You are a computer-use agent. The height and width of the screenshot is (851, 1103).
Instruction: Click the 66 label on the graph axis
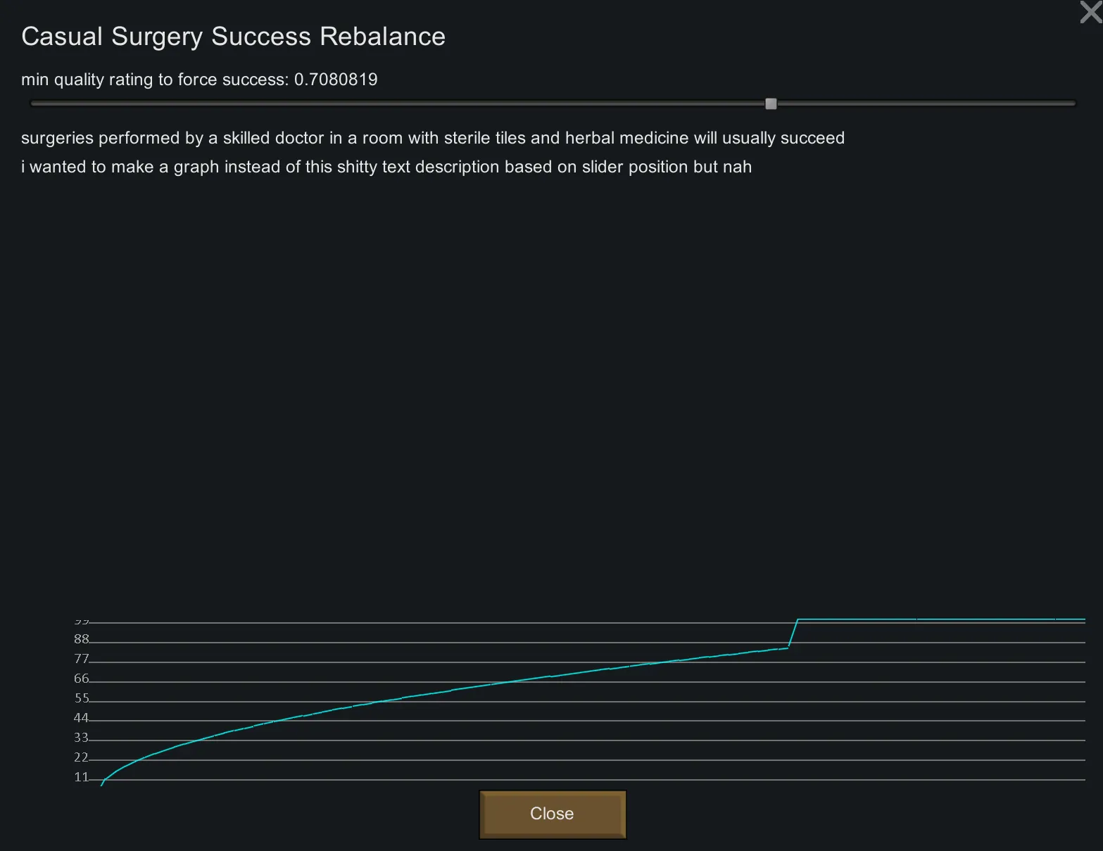click(82, 679)
